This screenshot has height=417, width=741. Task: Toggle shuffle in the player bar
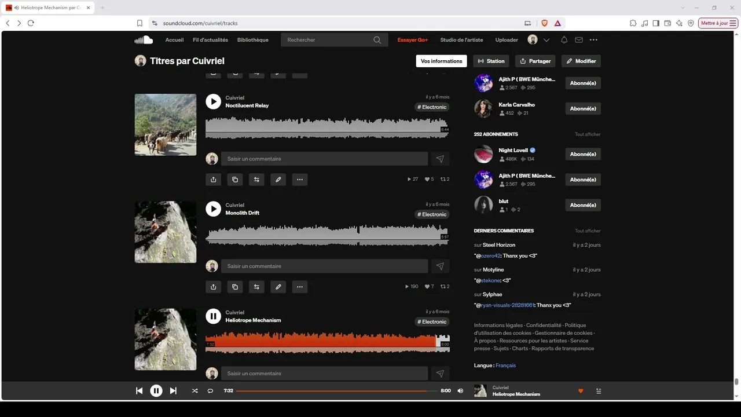[x=195, y=391]
